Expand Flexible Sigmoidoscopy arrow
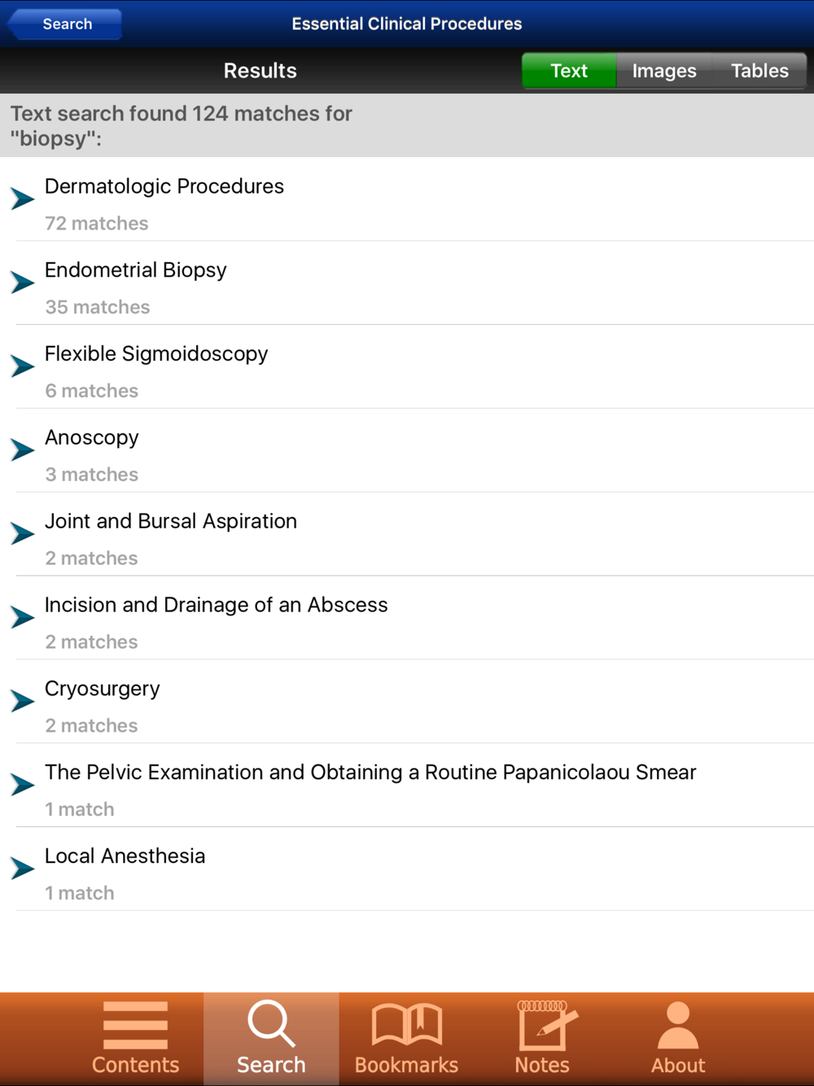Screen dimensions: 814x1086 (x=23, y=366)
